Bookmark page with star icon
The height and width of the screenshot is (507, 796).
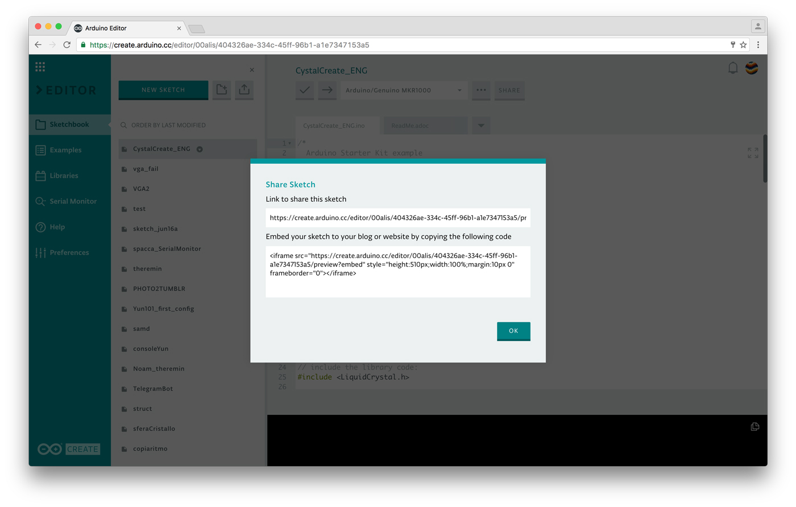(x=743, y=45)
